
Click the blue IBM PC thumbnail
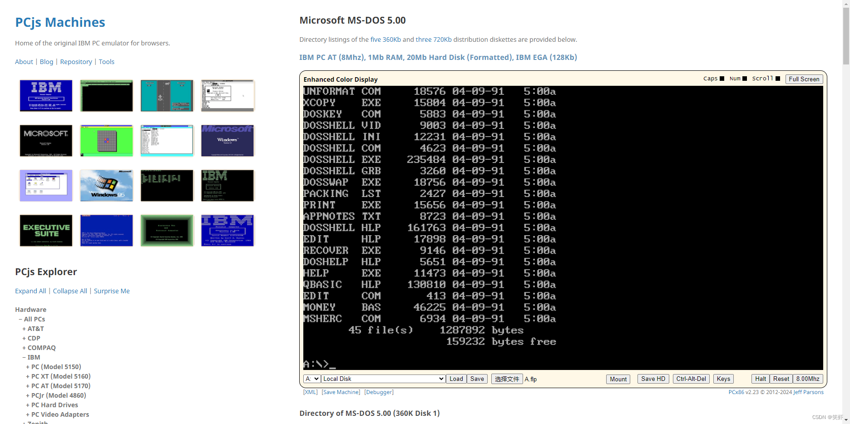coord(45,95)
